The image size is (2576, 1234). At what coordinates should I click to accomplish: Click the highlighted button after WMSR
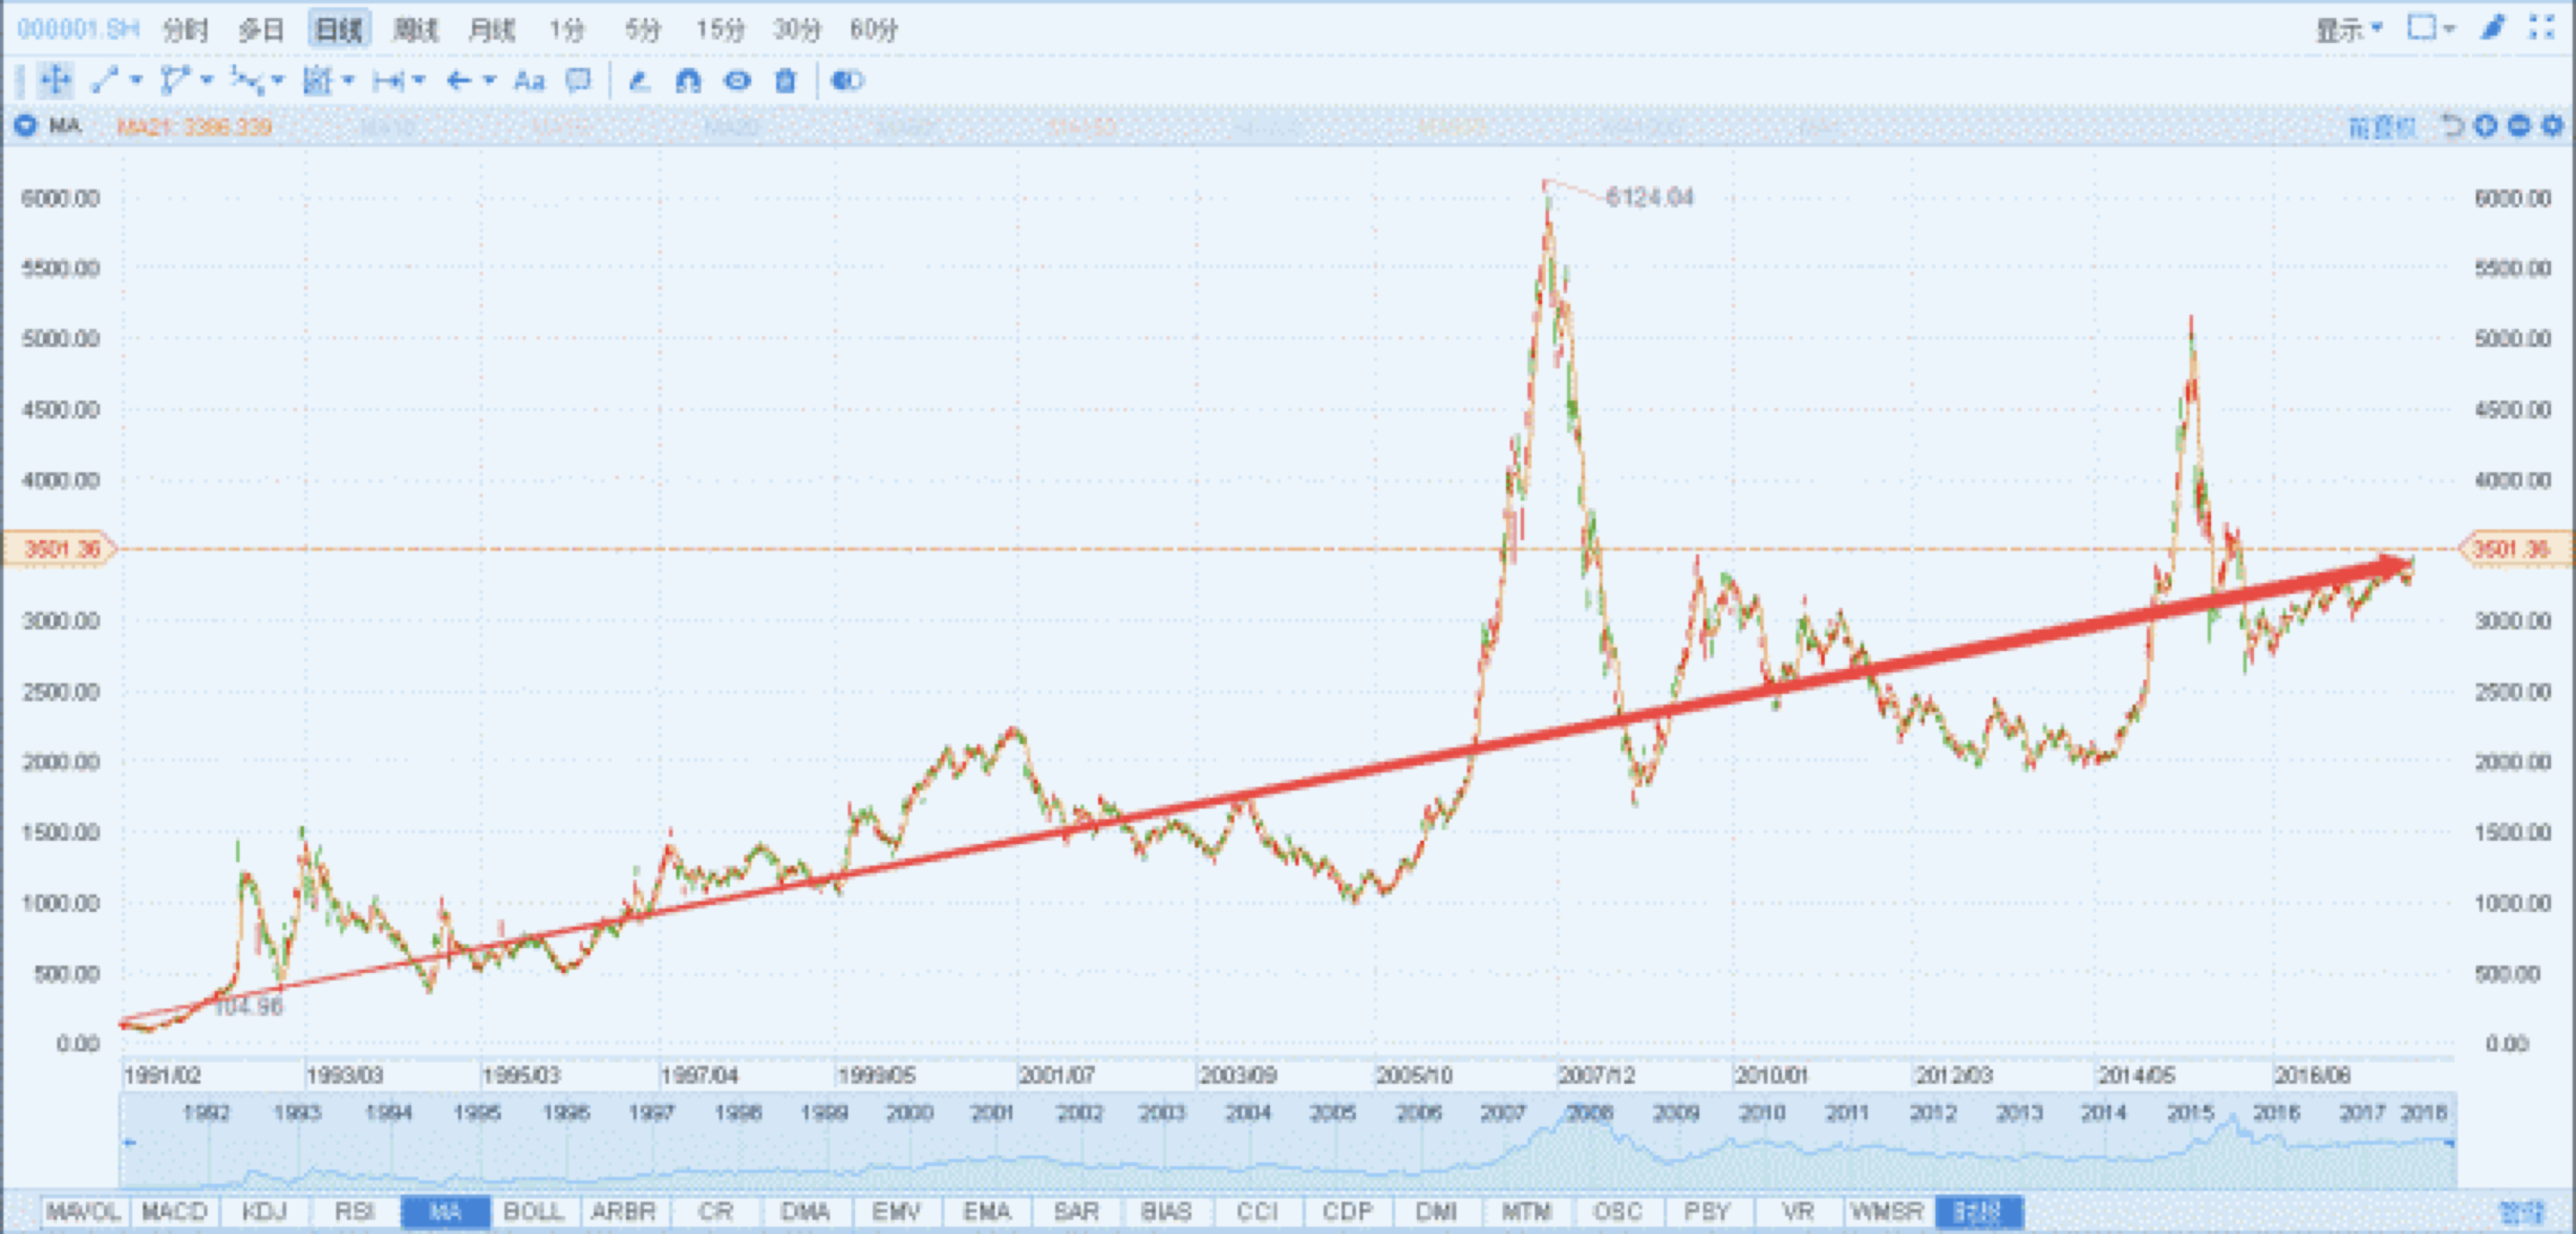coord(1979,1211)
